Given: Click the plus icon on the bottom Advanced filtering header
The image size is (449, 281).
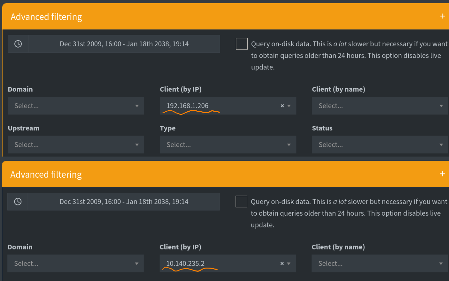Looking at the screenshot, I should (x=443, y=174).
